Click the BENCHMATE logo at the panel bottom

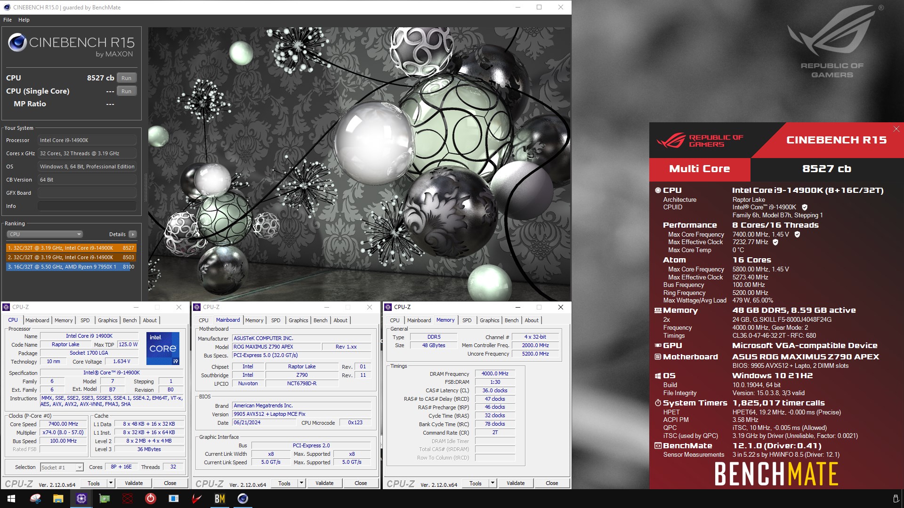pos(776,474)
